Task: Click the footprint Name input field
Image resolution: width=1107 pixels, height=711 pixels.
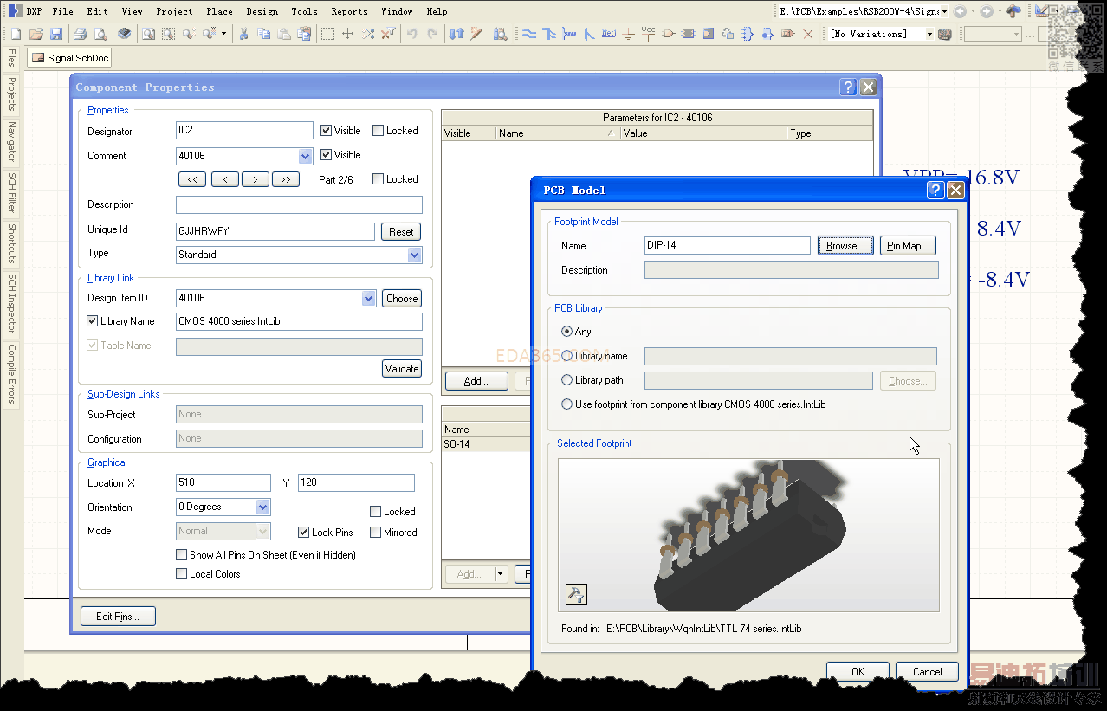Action: tap(727, 245)
